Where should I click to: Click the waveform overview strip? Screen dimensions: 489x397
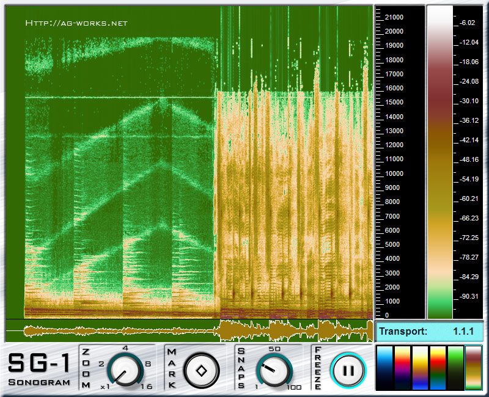pos(189,330)
